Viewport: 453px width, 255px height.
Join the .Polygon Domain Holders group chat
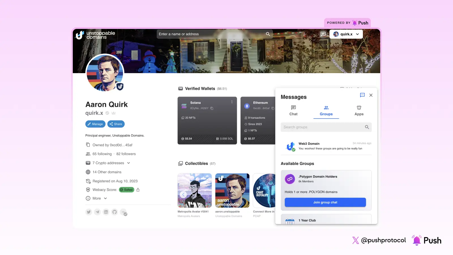[x=325, y=202]
